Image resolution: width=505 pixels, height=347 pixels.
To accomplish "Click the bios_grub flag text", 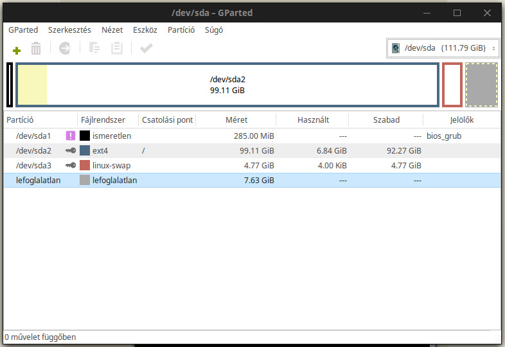I will click(x=444, y=136).
